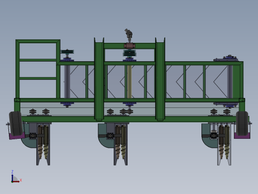The width and height of the screenshot is (258, 194).
Task: Click the blue Z axis label
Action: (x=12, y=172)
